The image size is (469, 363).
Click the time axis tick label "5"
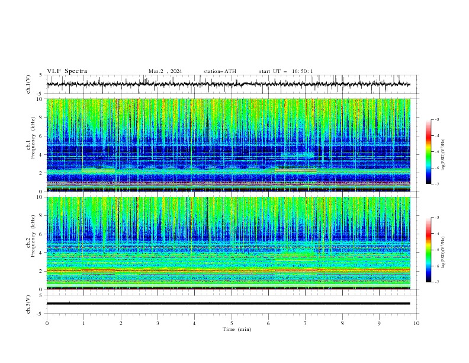coord(232,323)
